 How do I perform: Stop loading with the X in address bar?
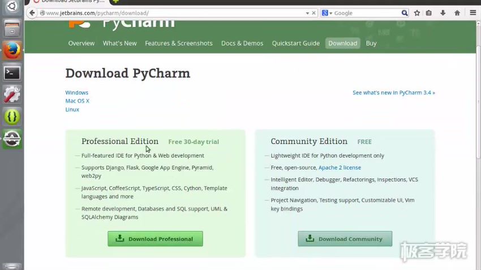tap(313, 13)
